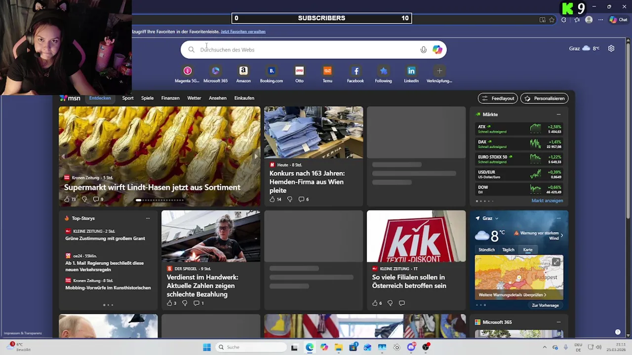Switch to the Finanzen tab
The height and width of the screenshot is (355, 632).
pyautogui.click(x=170, y=98)
